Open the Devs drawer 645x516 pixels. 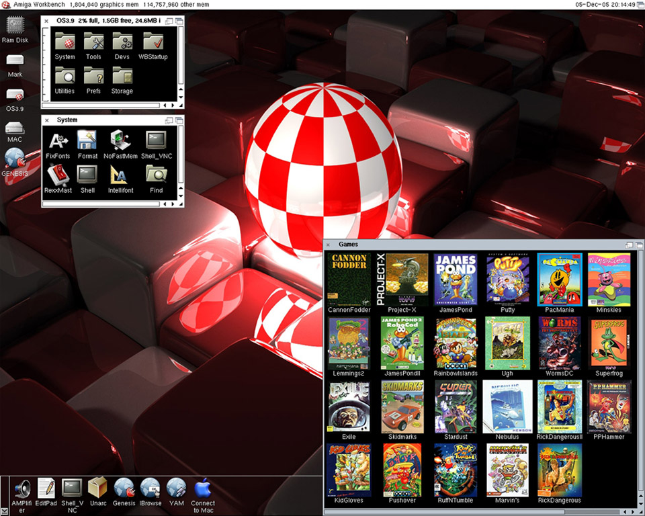tap(122, 42)
